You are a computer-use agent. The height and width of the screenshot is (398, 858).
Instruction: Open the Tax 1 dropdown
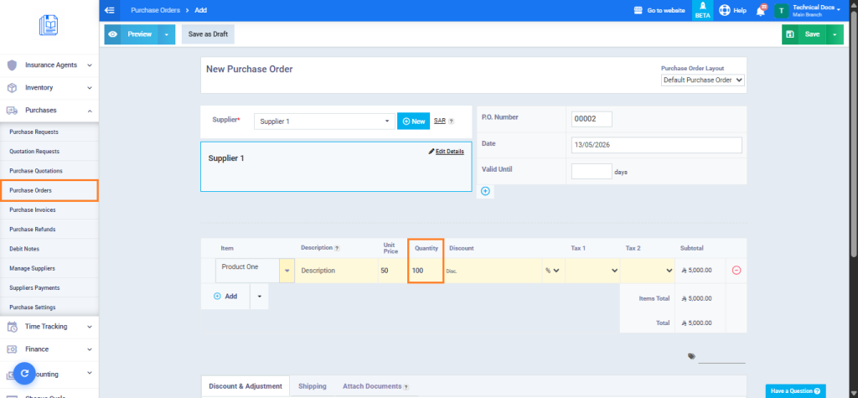[x=592, y=271]
